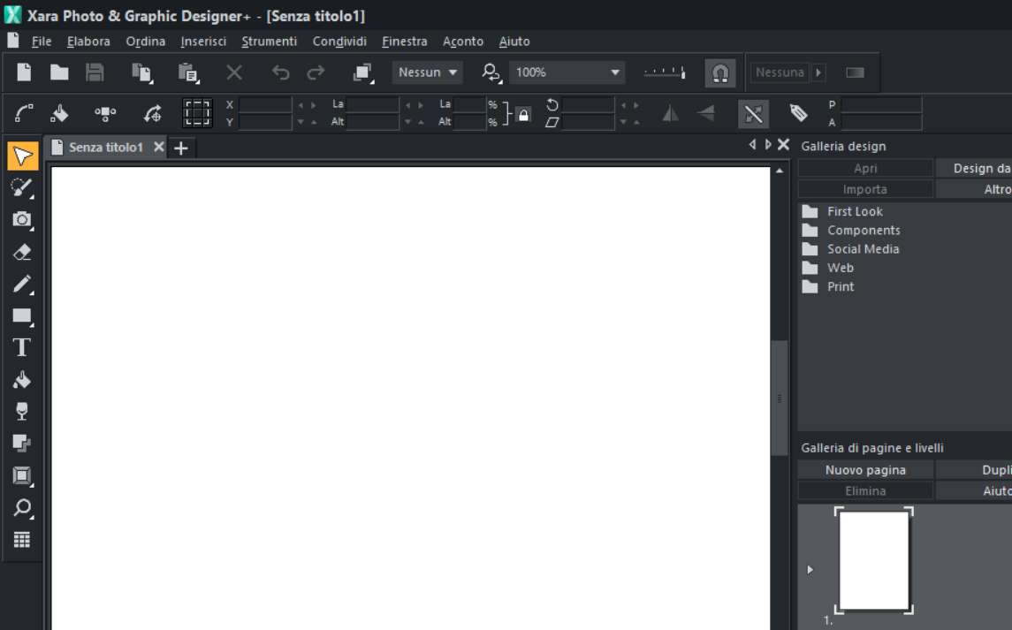Click the rotation angle input field

pyautogui.click(x=588, y=104)
